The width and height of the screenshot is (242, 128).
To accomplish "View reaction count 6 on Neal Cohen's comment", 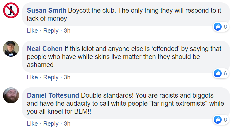I will (225, 73).
